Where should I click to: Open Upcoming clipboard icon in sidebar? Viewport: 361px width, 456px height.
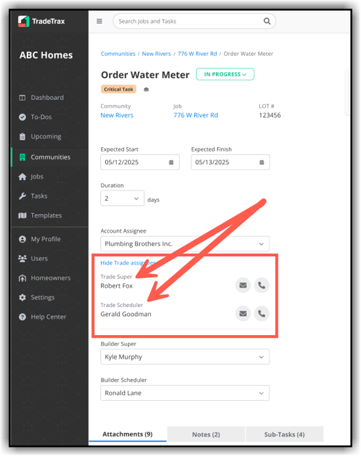22,137
